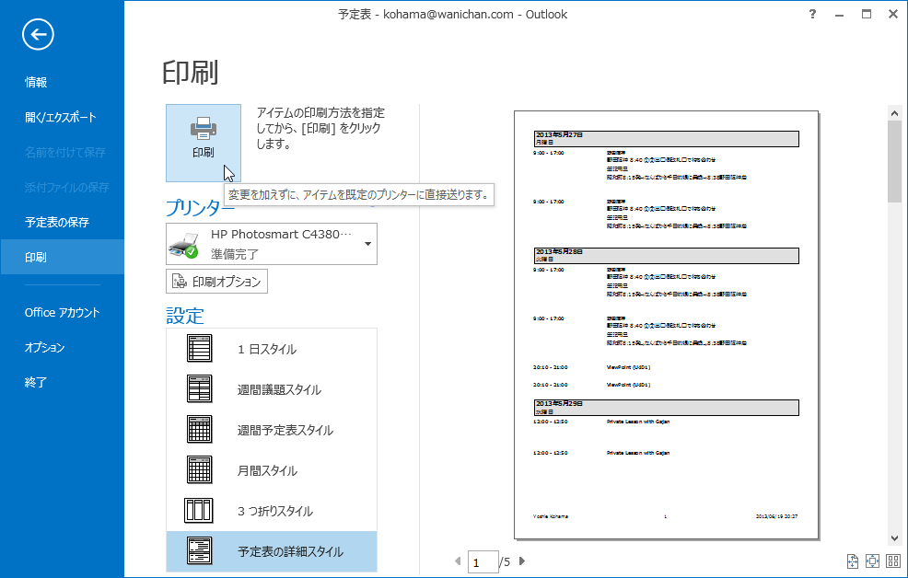Switch preview to one page view

873,561
